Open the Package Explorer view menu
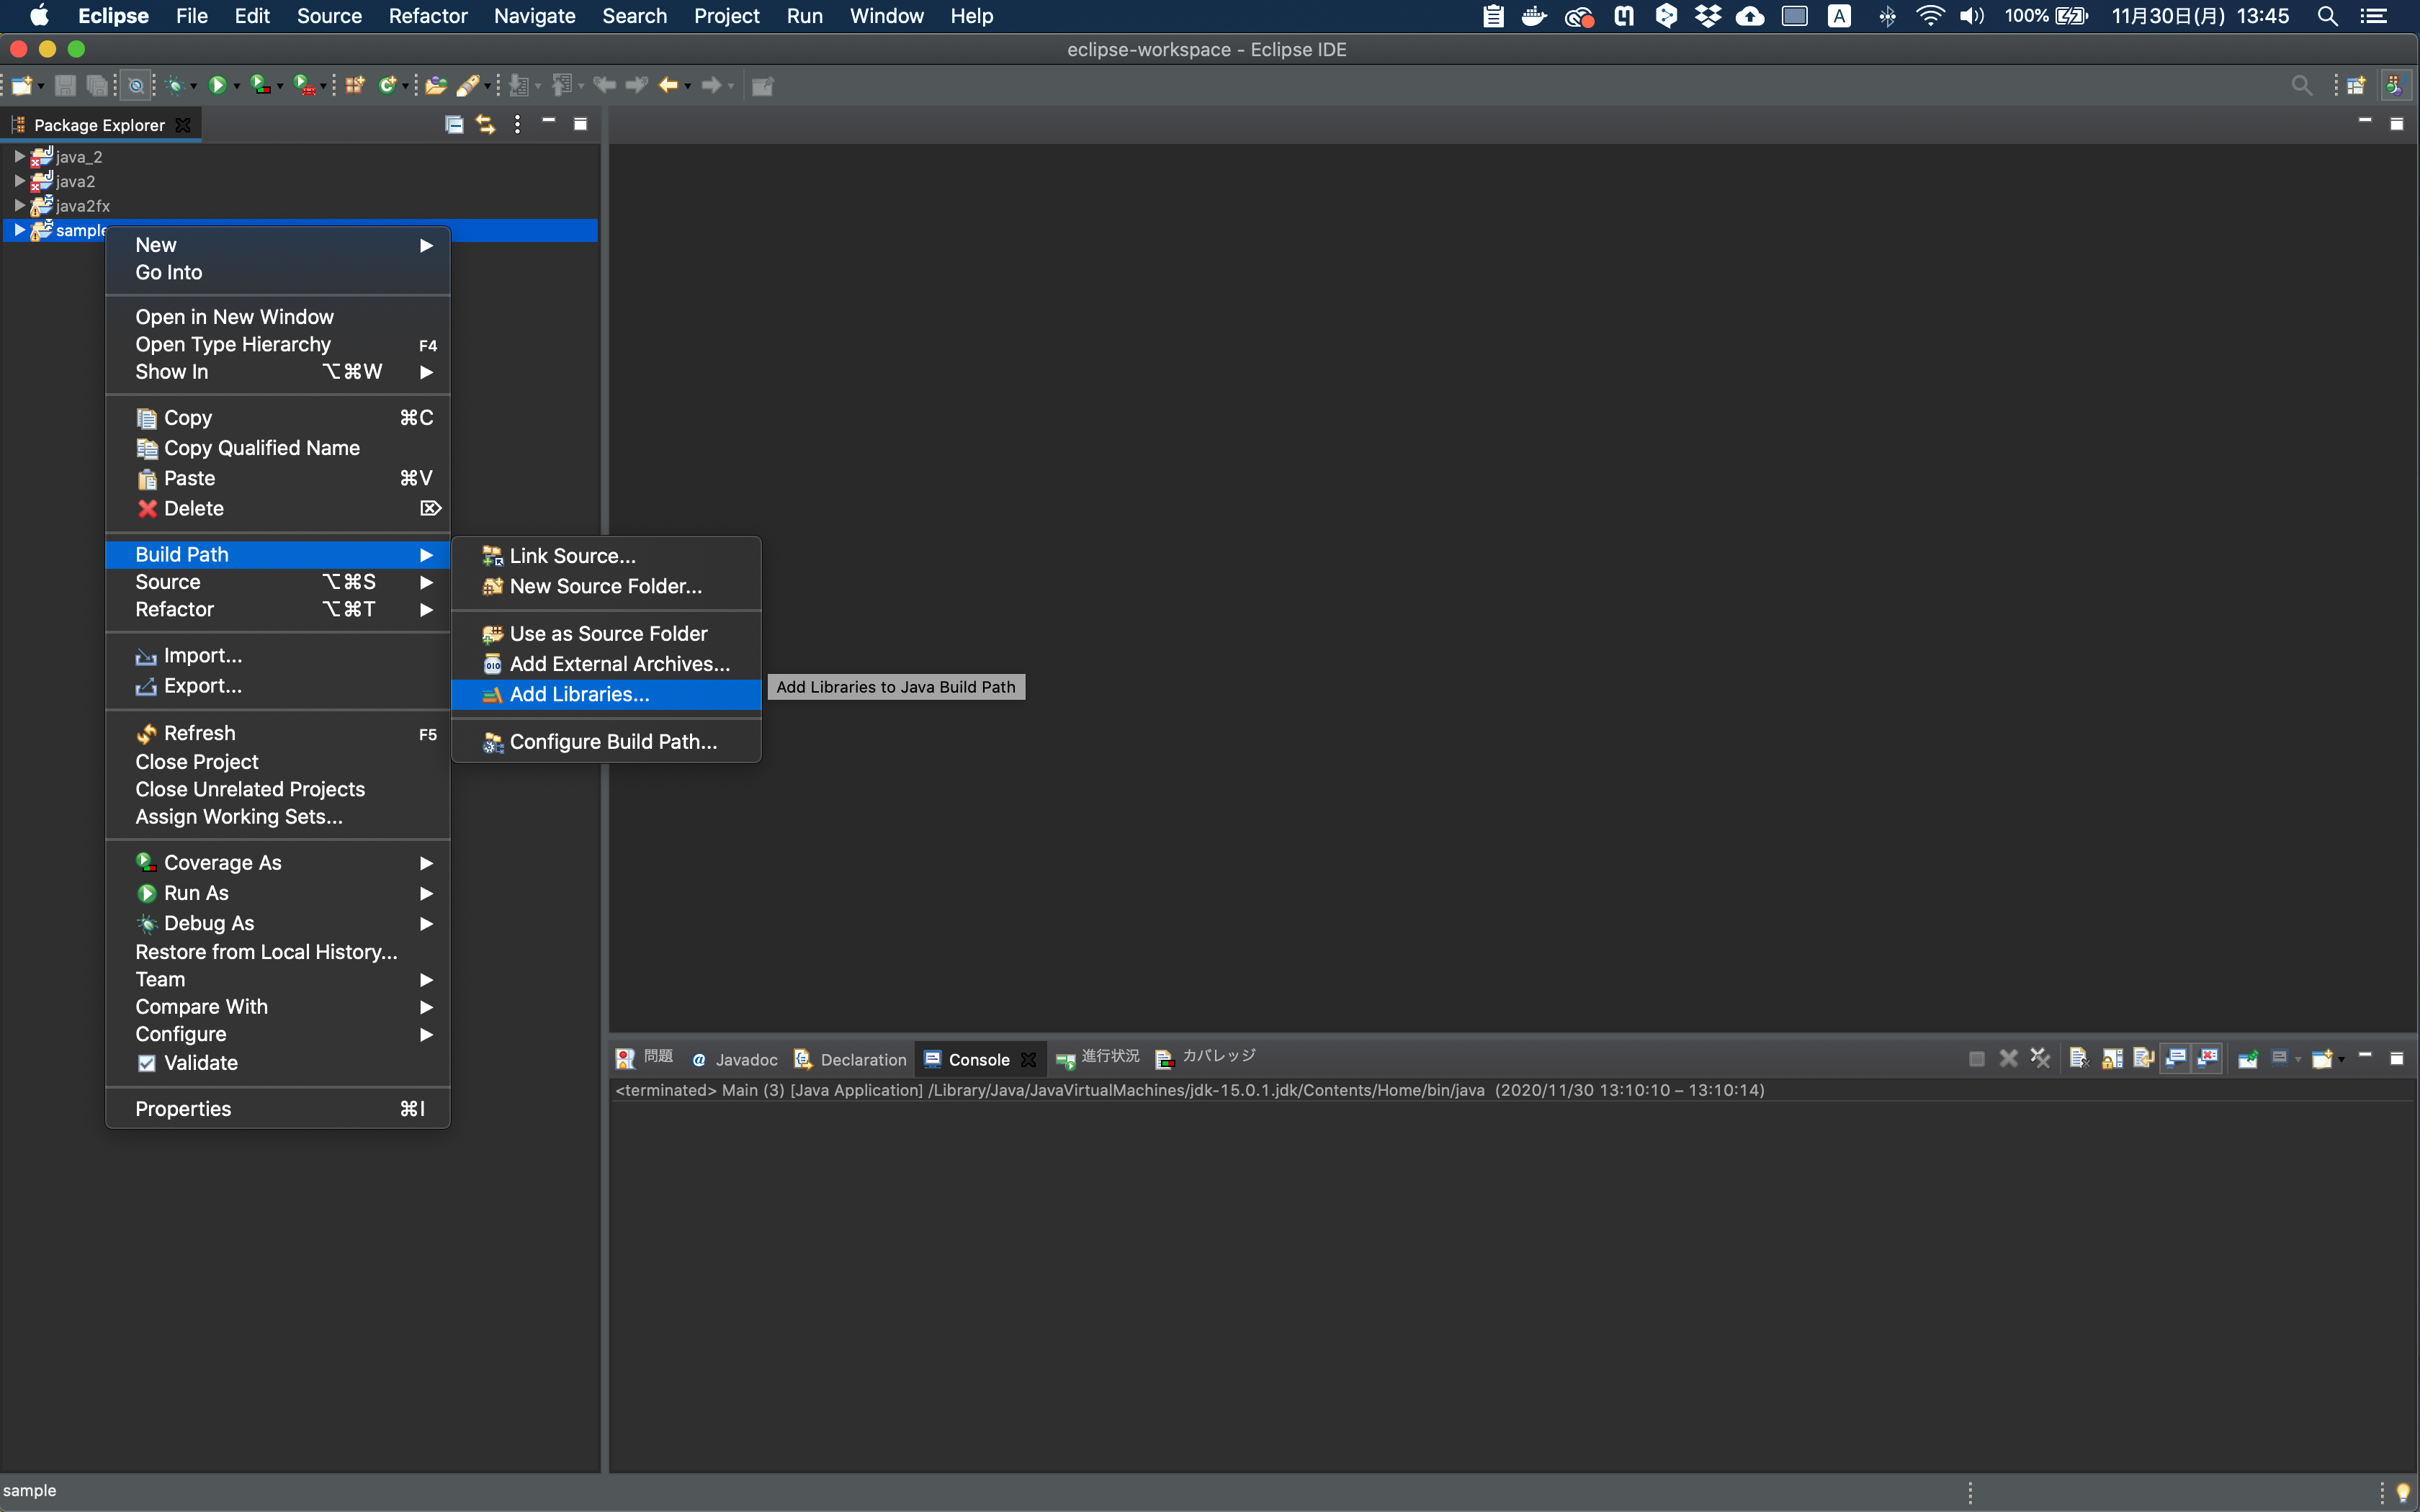The height and width of the screenshot is (1512, 2420). click(x=517, y=124)
